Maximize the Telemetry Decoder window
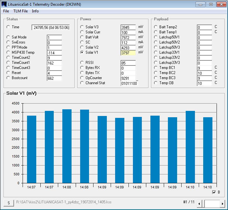228x210 pixels. (211, 4)
